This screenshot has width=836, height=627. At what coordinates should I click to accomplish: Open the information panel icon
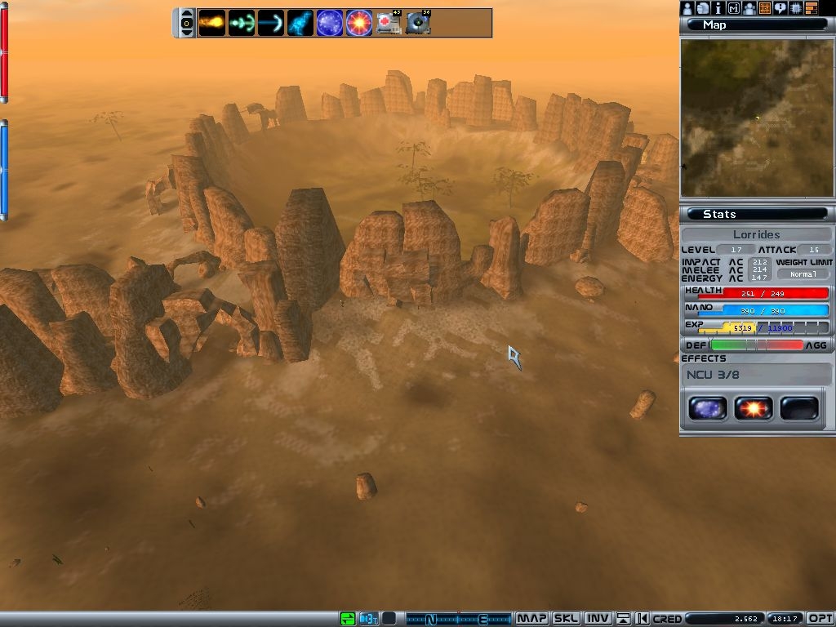coord(718,8)
